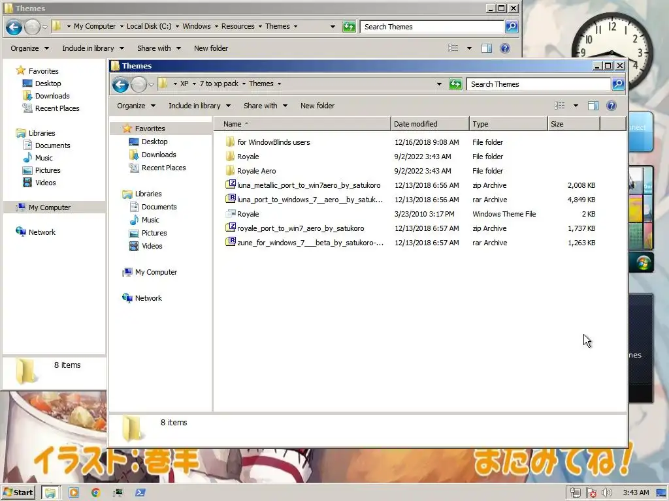Go back in the front Themes window
Image resolution: width=669 pixels, height=501 pixels.
(x=121, y=84)
